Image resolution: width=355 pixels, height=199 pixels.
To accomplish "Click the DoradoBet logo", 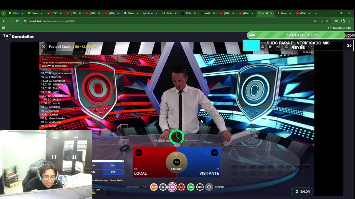I will point(19,36).
